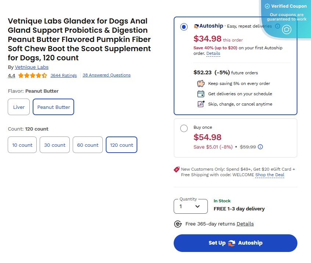
Task: Switch flavor to Liver
Action: coord(18,107)
